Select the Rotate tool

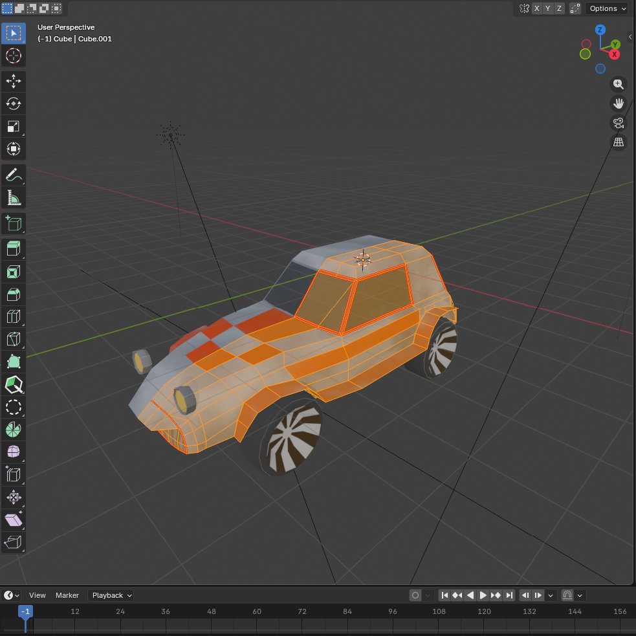coord(13,104)
